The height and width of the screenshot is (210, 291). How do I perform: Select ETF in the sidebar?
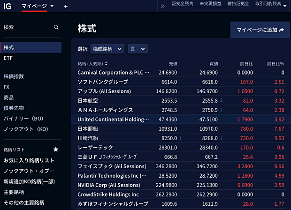(8, 58)
